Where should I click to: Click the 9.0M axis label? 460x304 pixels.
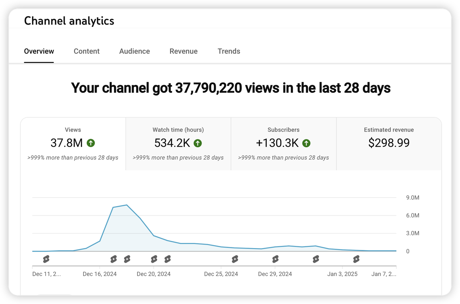click(413, 198)
